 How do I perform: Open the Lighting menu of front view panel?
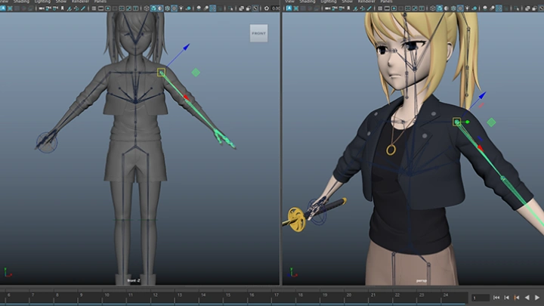click(42, 2)
